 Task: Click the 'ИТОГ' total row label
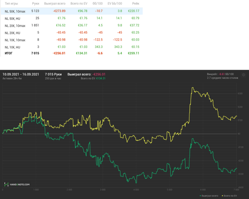coord(9,53)
